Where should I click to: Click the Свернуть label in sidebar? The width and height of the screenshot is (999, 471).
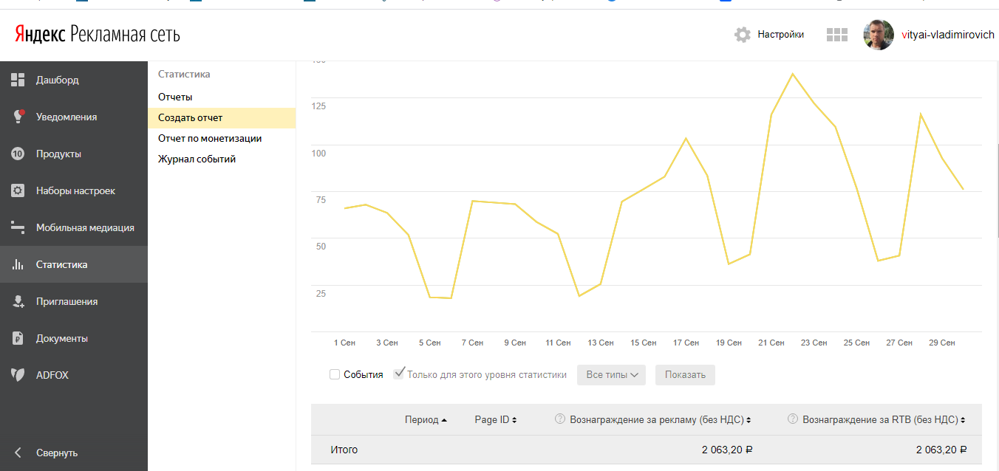click(57, 453)
